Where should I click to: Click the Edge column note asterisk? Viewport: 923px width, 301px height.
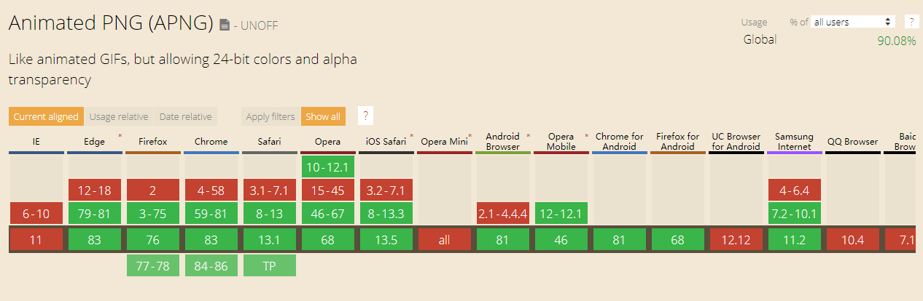click(x=120, y=136)
